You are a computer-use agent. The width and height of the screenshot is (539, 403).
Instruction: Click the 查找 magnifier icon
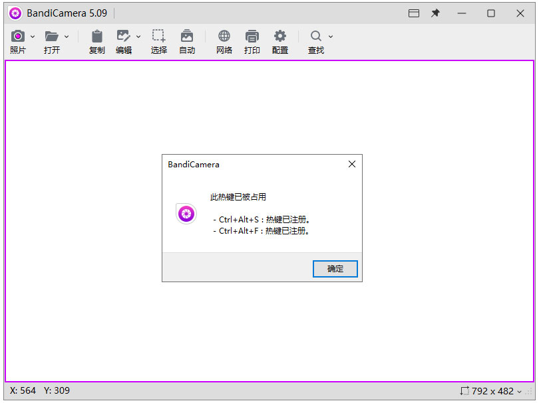pos(315,36)
